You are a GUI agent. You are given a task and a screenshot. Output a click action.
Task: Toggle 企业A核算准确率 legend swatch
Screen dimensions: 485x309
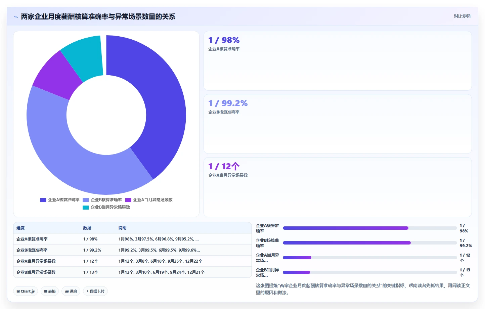[43, 200]
